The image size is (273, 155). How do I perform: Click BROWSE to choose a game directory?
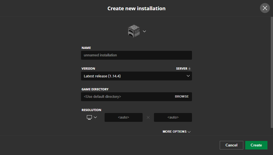(x=182, y=97)
